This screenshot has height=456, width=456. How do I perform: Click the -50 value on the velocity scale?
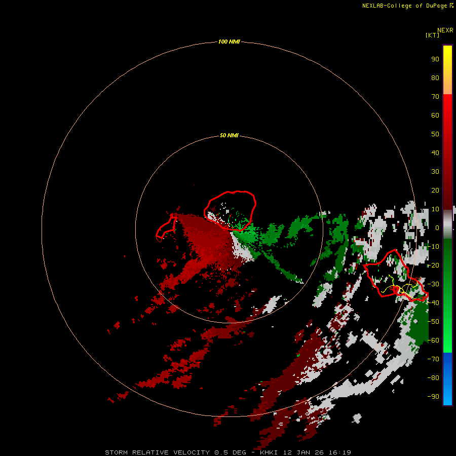pyautogui.click(x=433, y=322)
